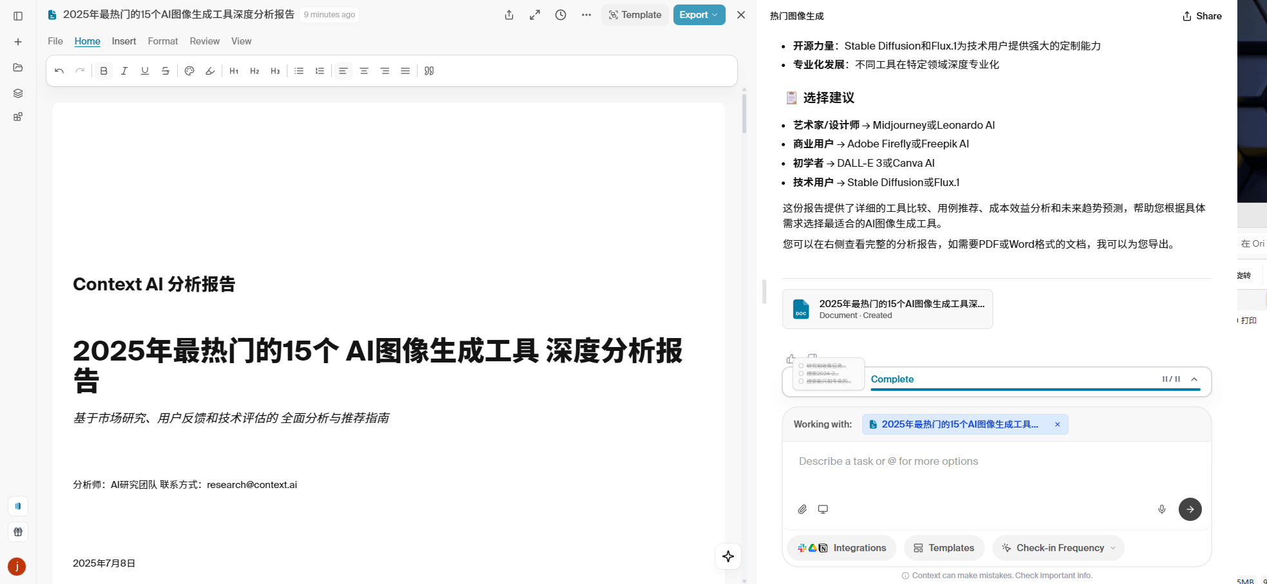This screenshot has width=1267, height=584.
Task: Open the layers stack icon in the sidebar
Action: point(18,93)
